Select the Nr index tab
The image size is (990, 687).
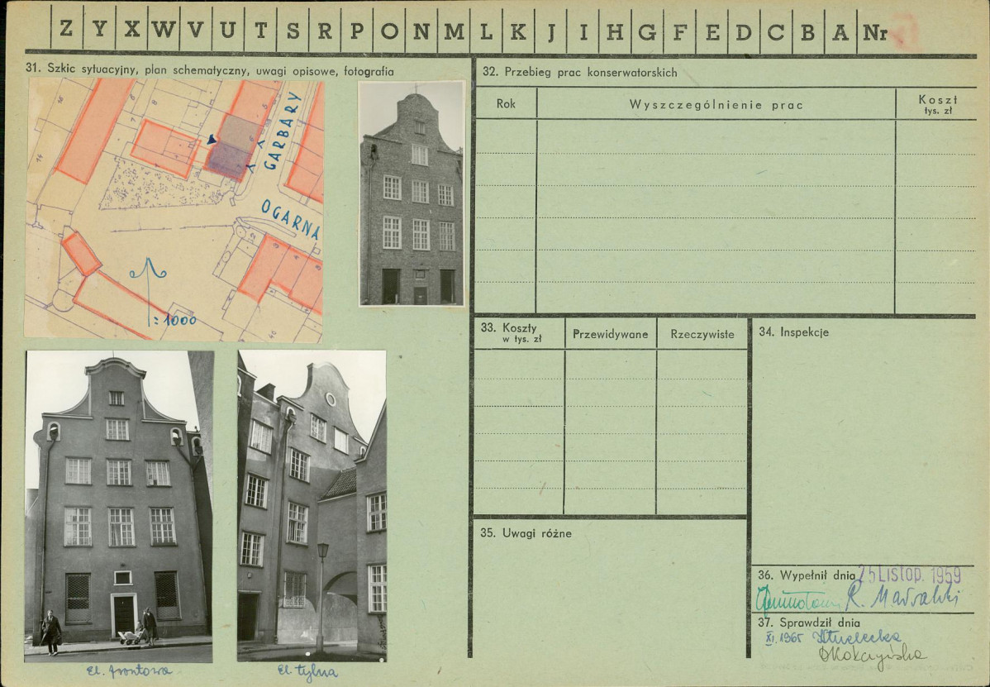[x=874, y=31]
